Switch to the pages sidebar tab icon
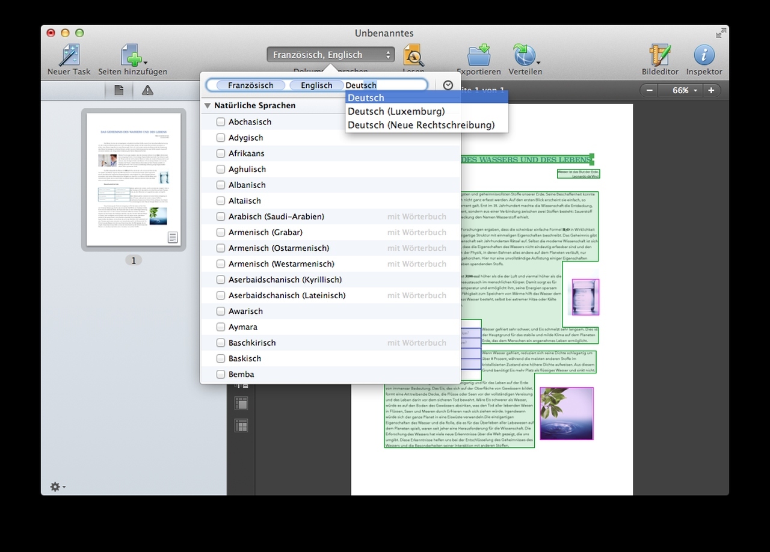Image resolution: width=770 pixels, height=552 pixels. click(x=119, y=90)
